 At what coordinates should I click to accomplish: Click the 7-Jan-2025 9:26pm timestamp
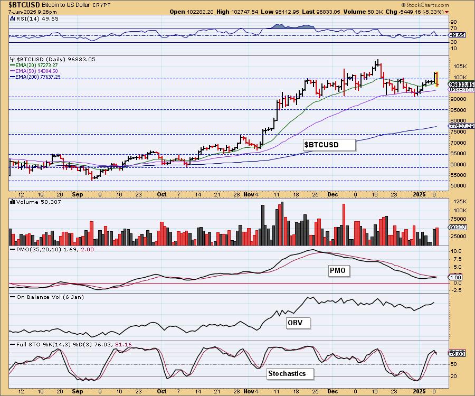32,12
